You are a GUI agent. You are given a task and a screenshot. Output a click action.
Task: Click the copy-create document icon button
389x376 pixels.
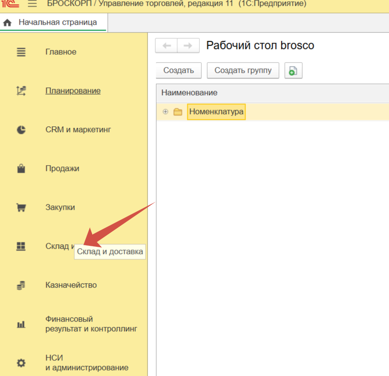[x=293, y=70]
